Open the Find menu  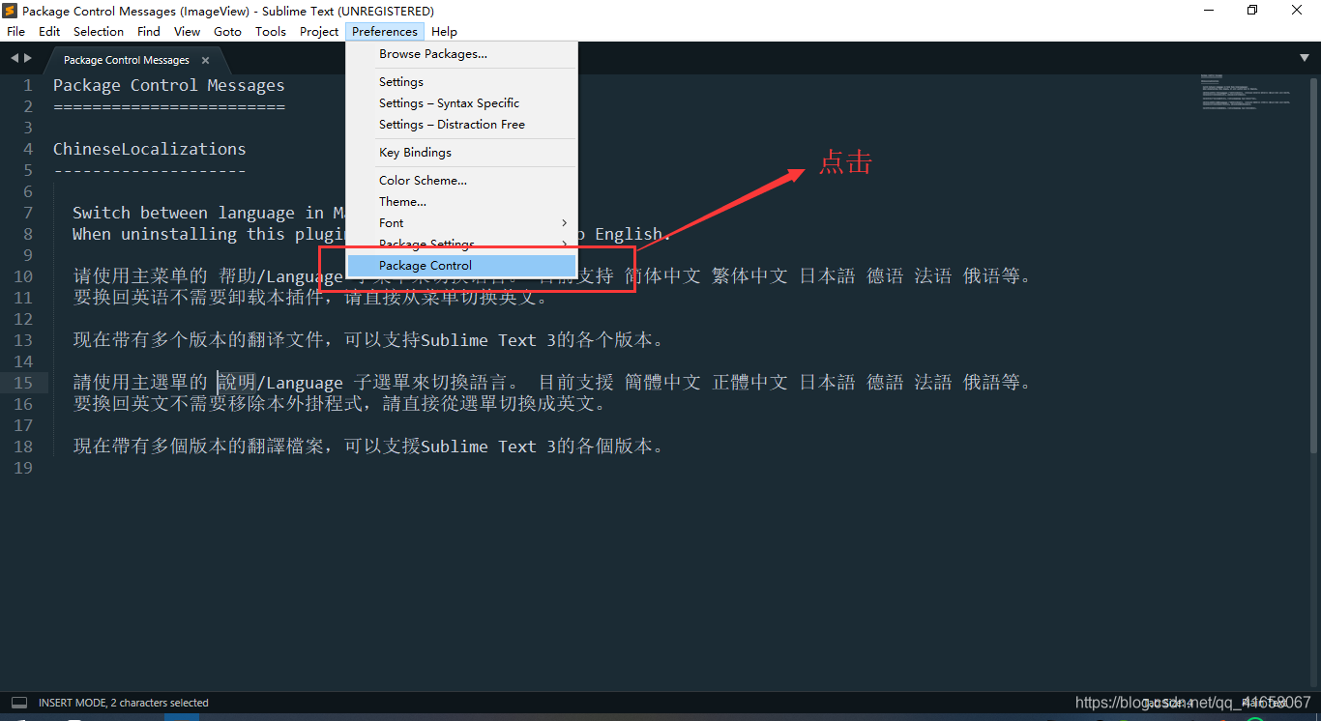[x=149, y=31]
